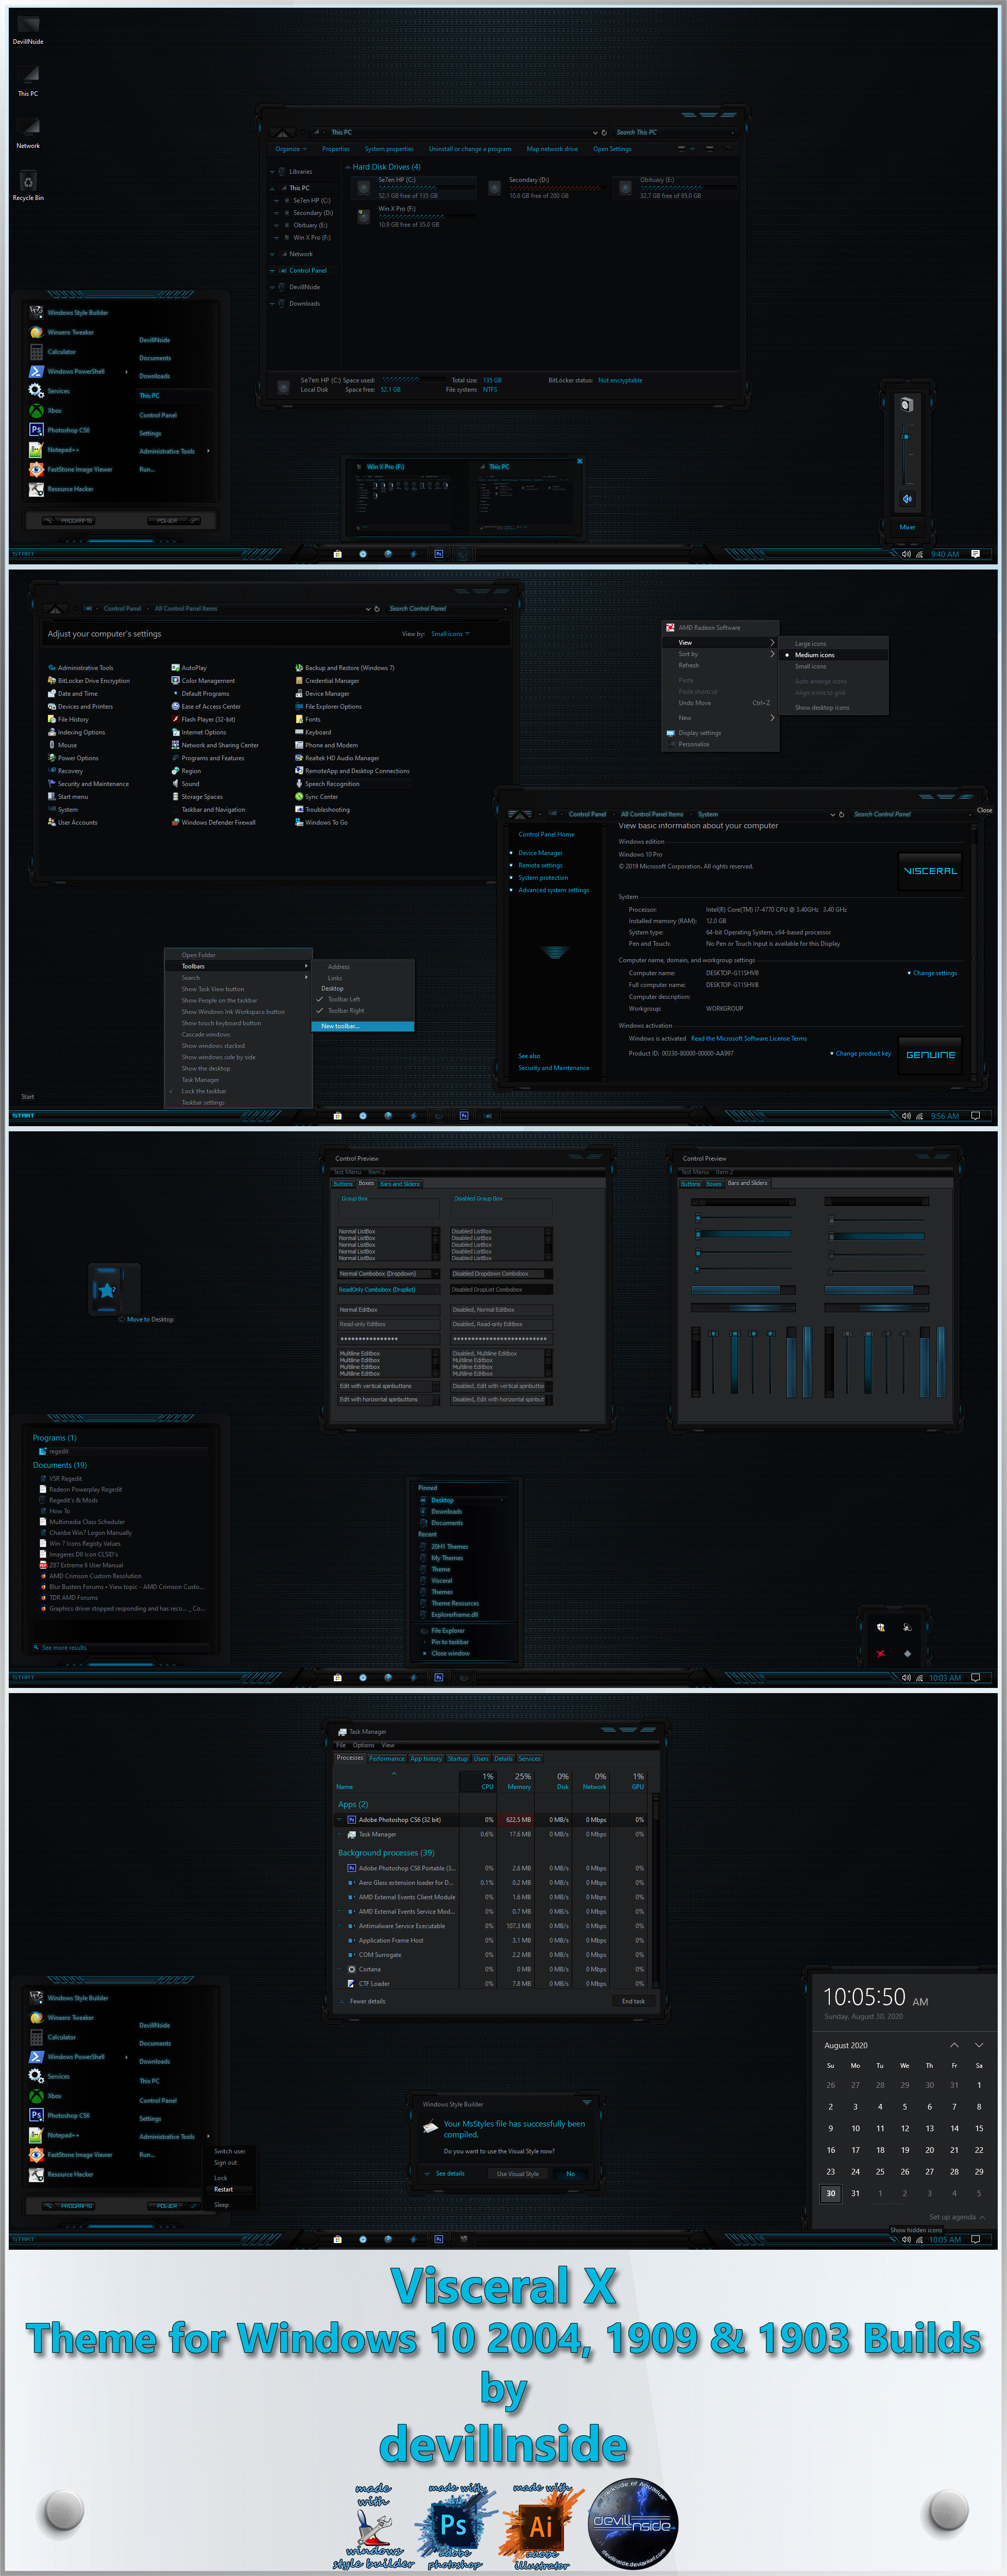Click Read the Microsoft Software License Terms
Screen dimensions: 1007x2576
tap(748, 1039)
